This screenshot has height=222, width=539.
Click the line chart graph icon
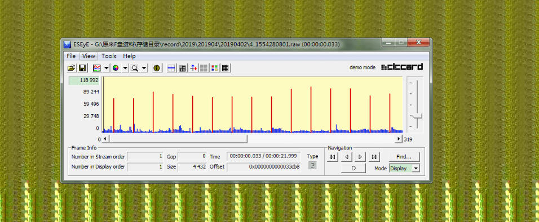tap(97, 68)
